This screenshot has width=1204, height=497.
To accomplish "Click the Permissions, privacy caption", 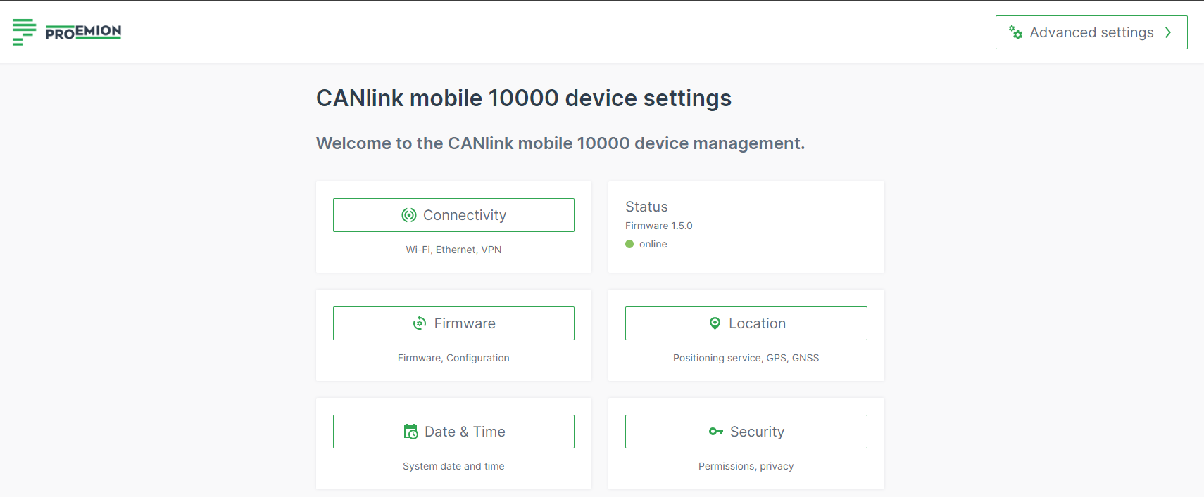I will click(746, 466).
